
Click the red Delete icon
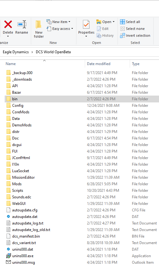point(8,24)
